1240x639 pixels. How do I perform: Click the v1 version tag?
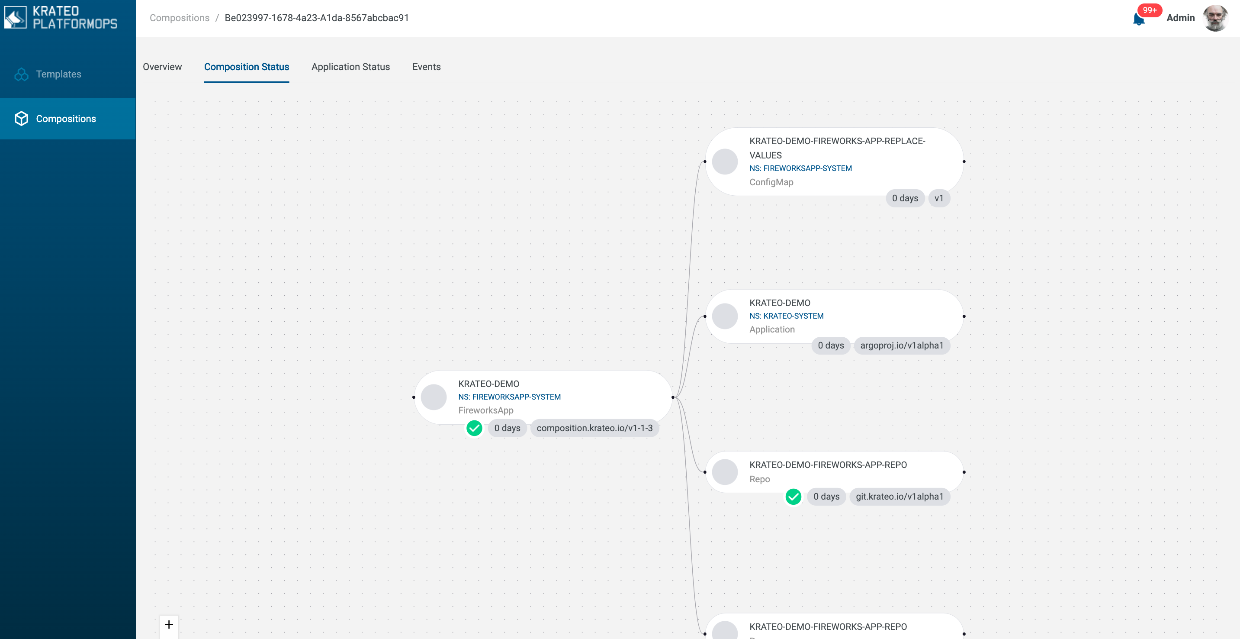point(939,198)
